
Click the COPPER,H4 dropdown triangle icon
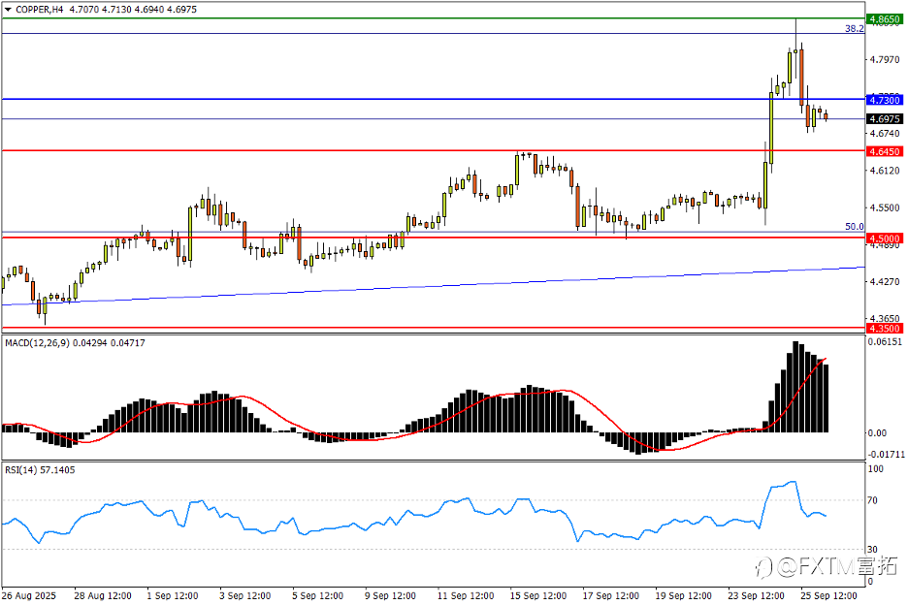[x=8, y=10]
